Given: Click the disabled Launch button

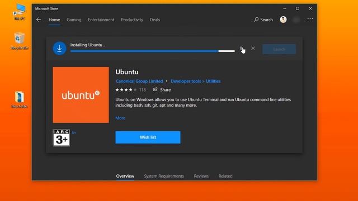Looking at the screenshot, I should (x=279, y=49).
